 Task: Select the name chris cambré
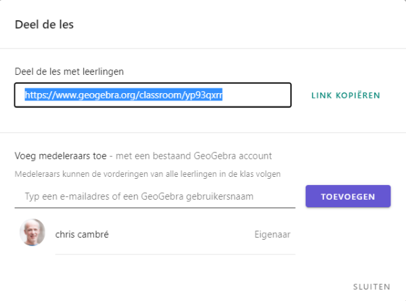tap(82, 234)
